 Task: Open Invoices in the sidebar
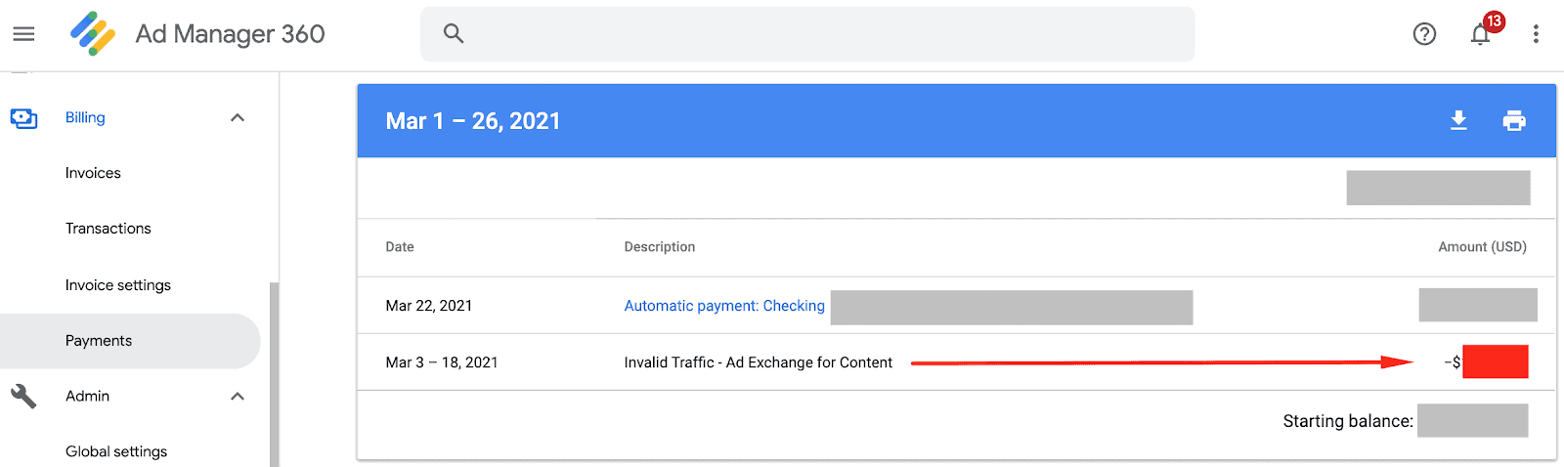point(93,173)
